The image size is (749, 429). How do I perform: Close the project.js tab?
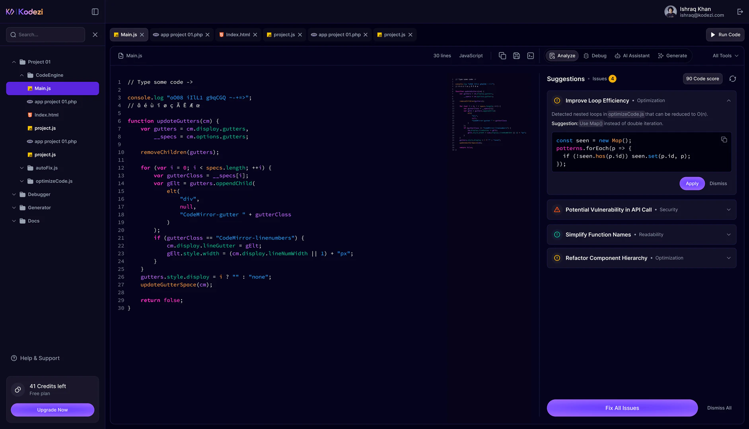(x=300, y=35)
